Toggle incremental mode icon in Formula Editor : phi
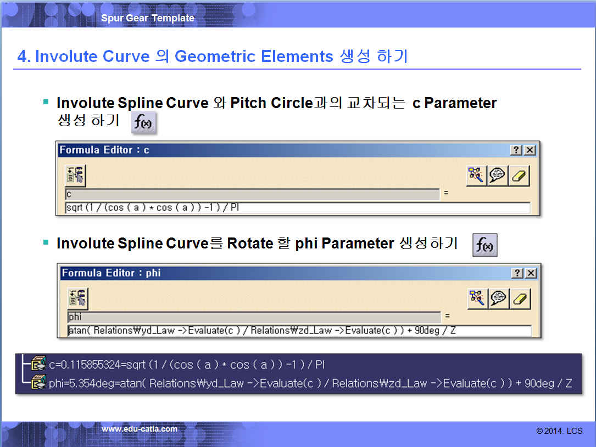The width and height of the screenshot is (596, 447). coord(77,298)
